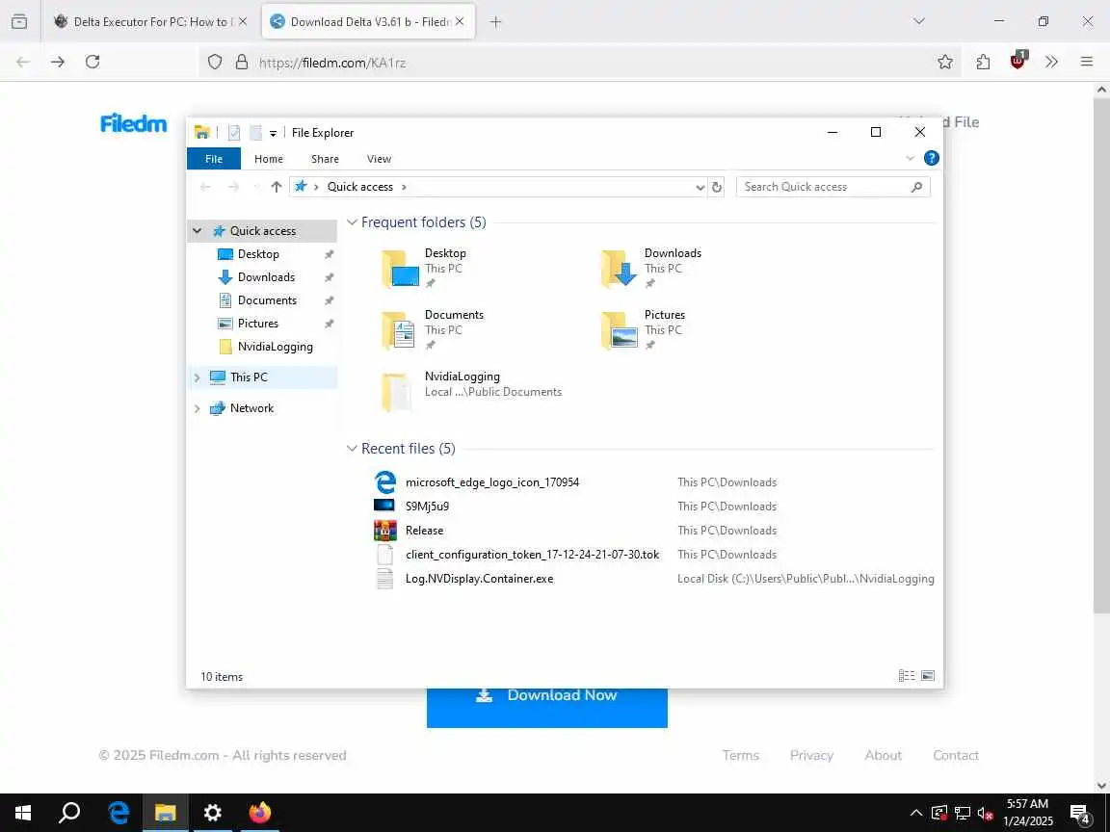This screenshot has width=1110, height=832.
Task: Open the File ribbon tab
Action: tap(214, 159)
